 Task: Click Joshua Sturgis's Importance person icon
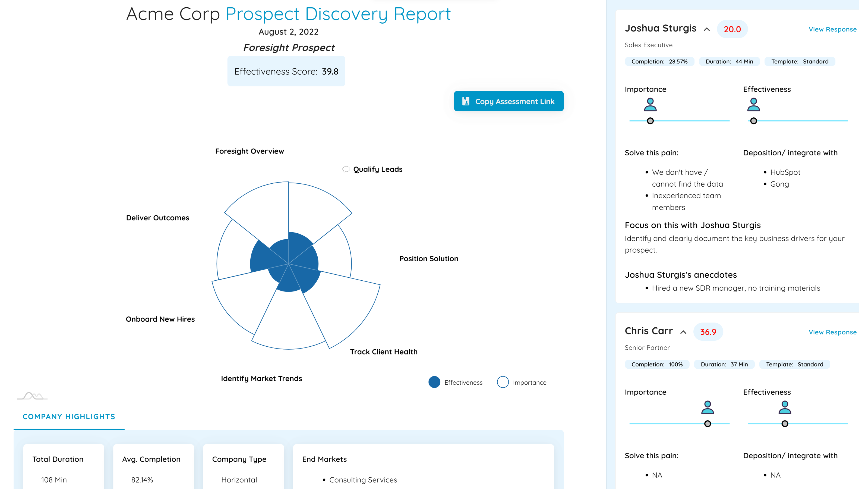pyautogui.click(x=650, y=105)
